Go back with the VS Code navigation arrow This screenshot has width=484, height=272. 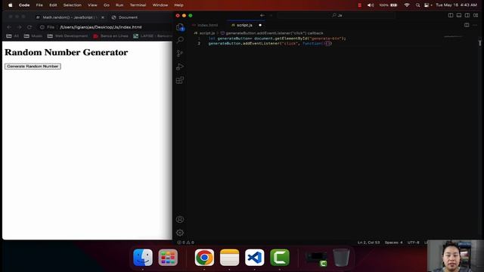click(x=262, y=15)
